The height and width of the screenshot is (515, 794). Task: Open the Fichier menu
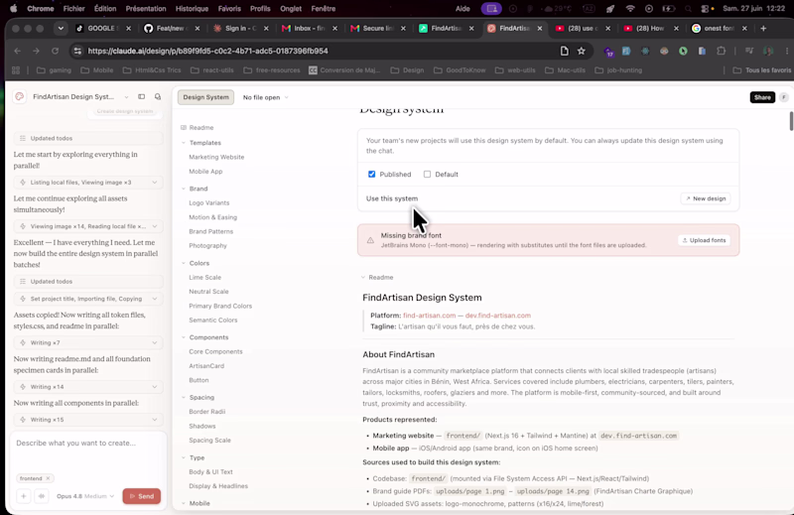click(73, 9)
